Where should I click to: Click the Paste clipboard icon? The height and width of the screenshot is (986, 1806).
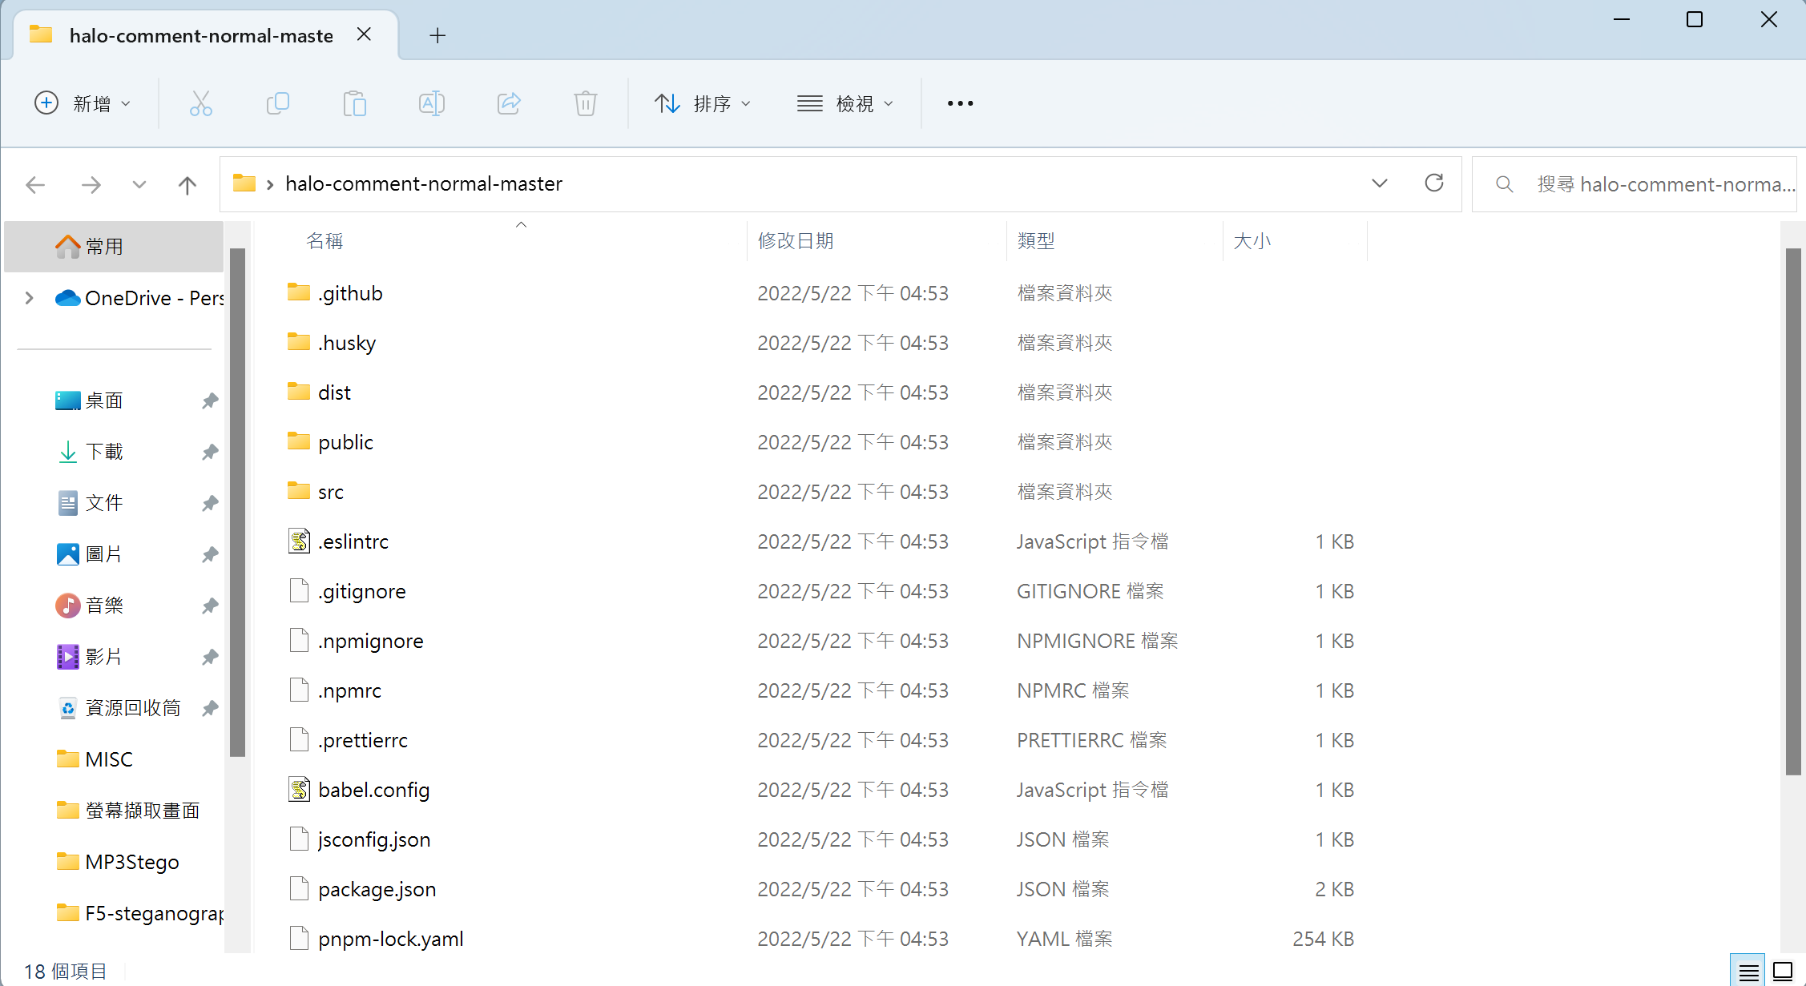[x=354, y=103]
